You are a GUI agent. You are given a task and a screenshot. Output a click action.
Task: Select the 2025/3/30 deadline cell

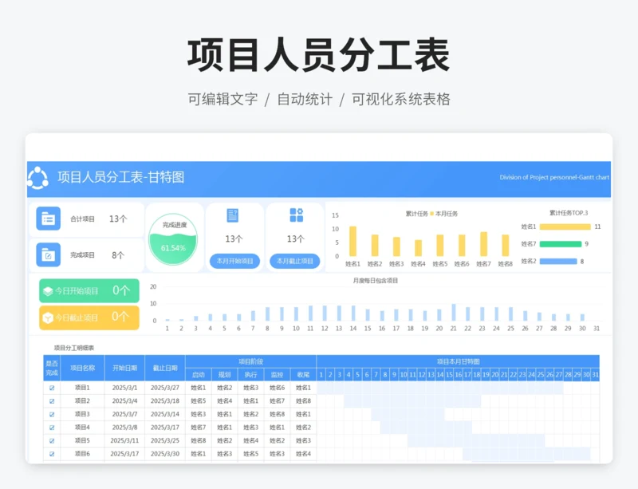pyautogui.click(x=165, y=454)
